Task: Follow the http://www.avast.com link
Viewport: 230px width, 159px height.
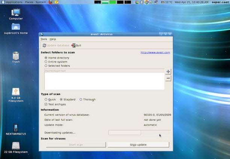Action: pos(155,52)
